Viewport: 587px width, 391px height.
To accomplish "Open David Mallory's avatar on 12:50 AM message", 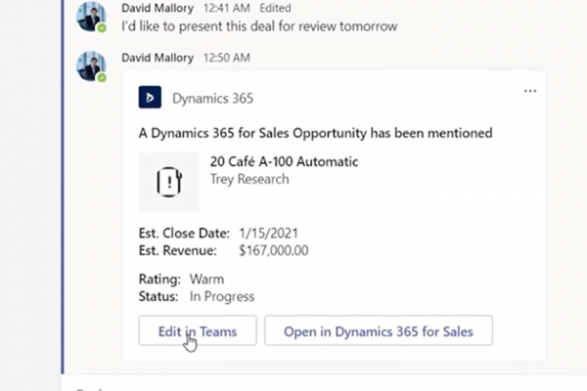I will pos(91,66).
